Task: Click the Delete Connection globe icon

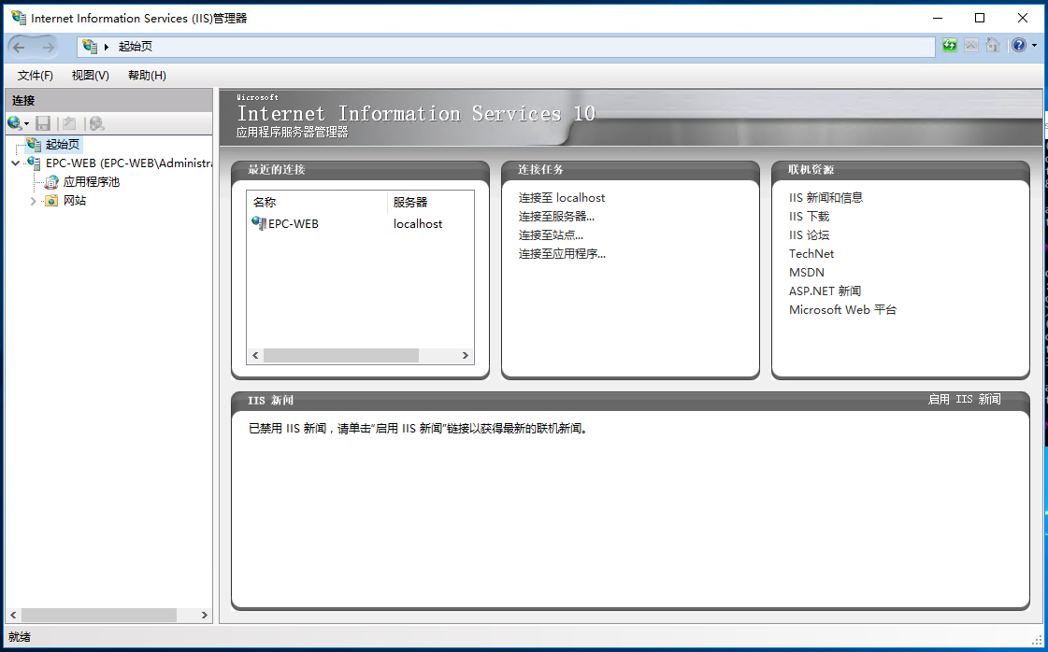Action: [97, 123]
